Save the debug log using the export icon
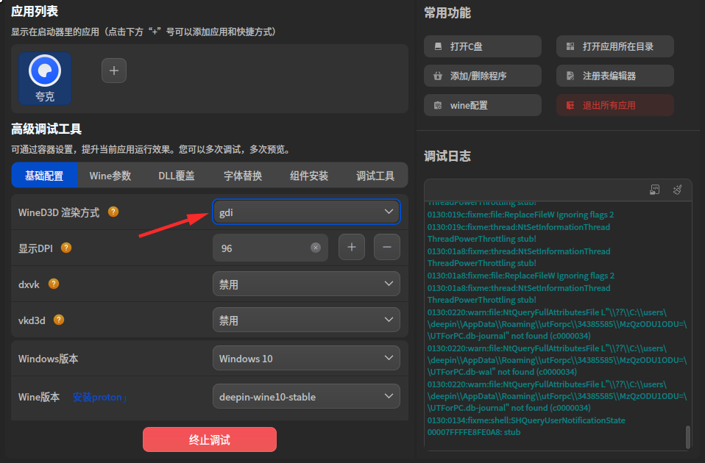The width and height of the screenshot is (705, 463). 655,190
